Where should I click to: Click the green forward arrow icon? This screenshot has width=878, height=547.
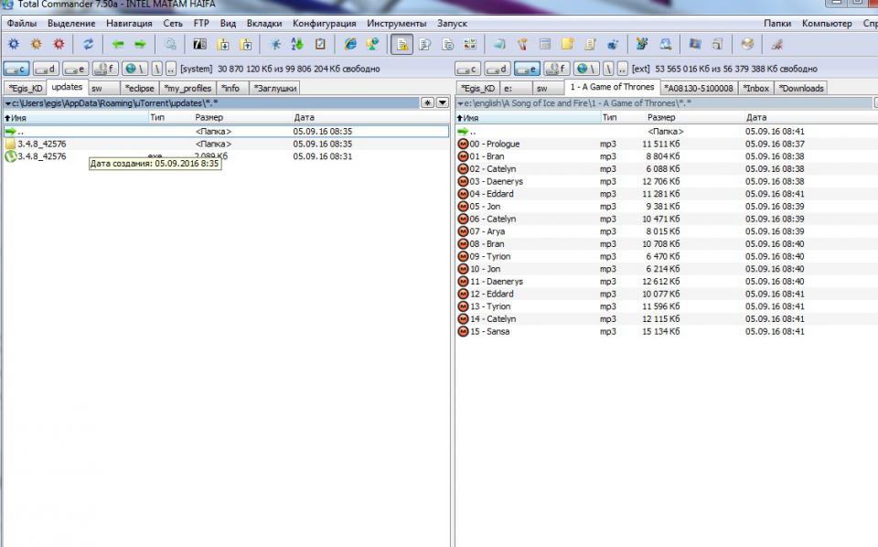pyautogui.click(x=140, y=44)
